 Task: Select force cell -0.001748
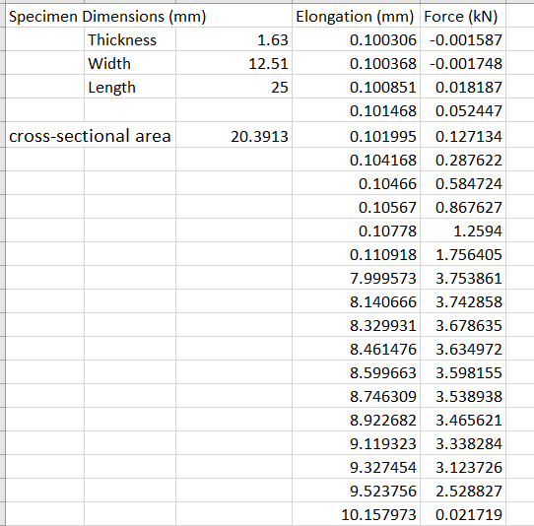pos(463,63)
